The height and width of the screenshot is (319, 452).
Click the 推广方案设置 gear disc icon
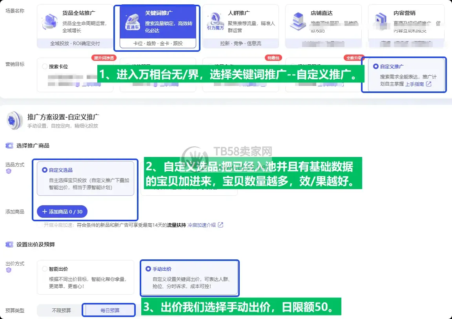[x=14, y=120]
